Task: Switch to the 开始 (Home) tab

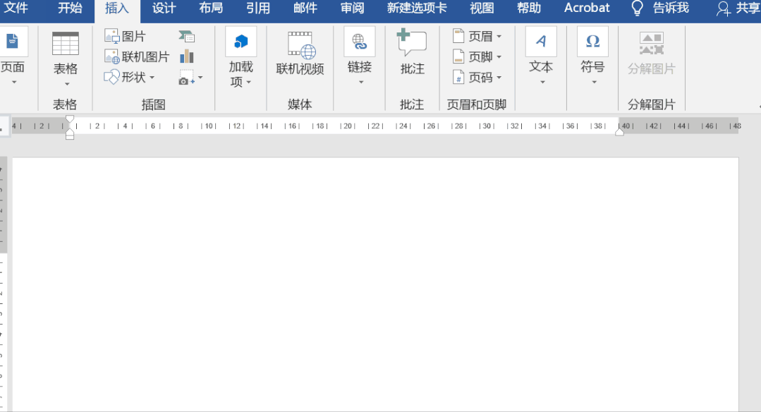Action: (70, 8)
